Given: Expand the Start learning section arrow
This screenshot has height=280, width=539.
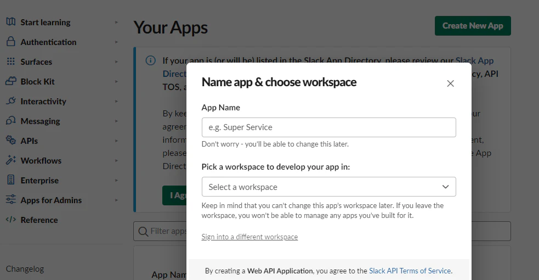Looking at the screenshot, I should [117, 23].
